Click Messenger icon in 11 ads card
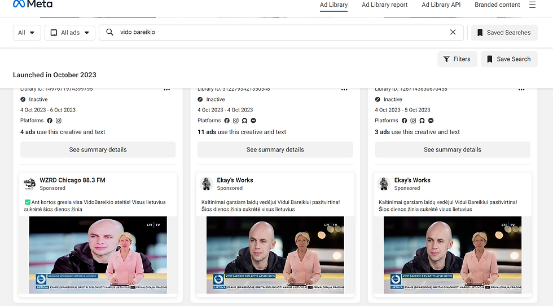 click(x=253, y=121)
